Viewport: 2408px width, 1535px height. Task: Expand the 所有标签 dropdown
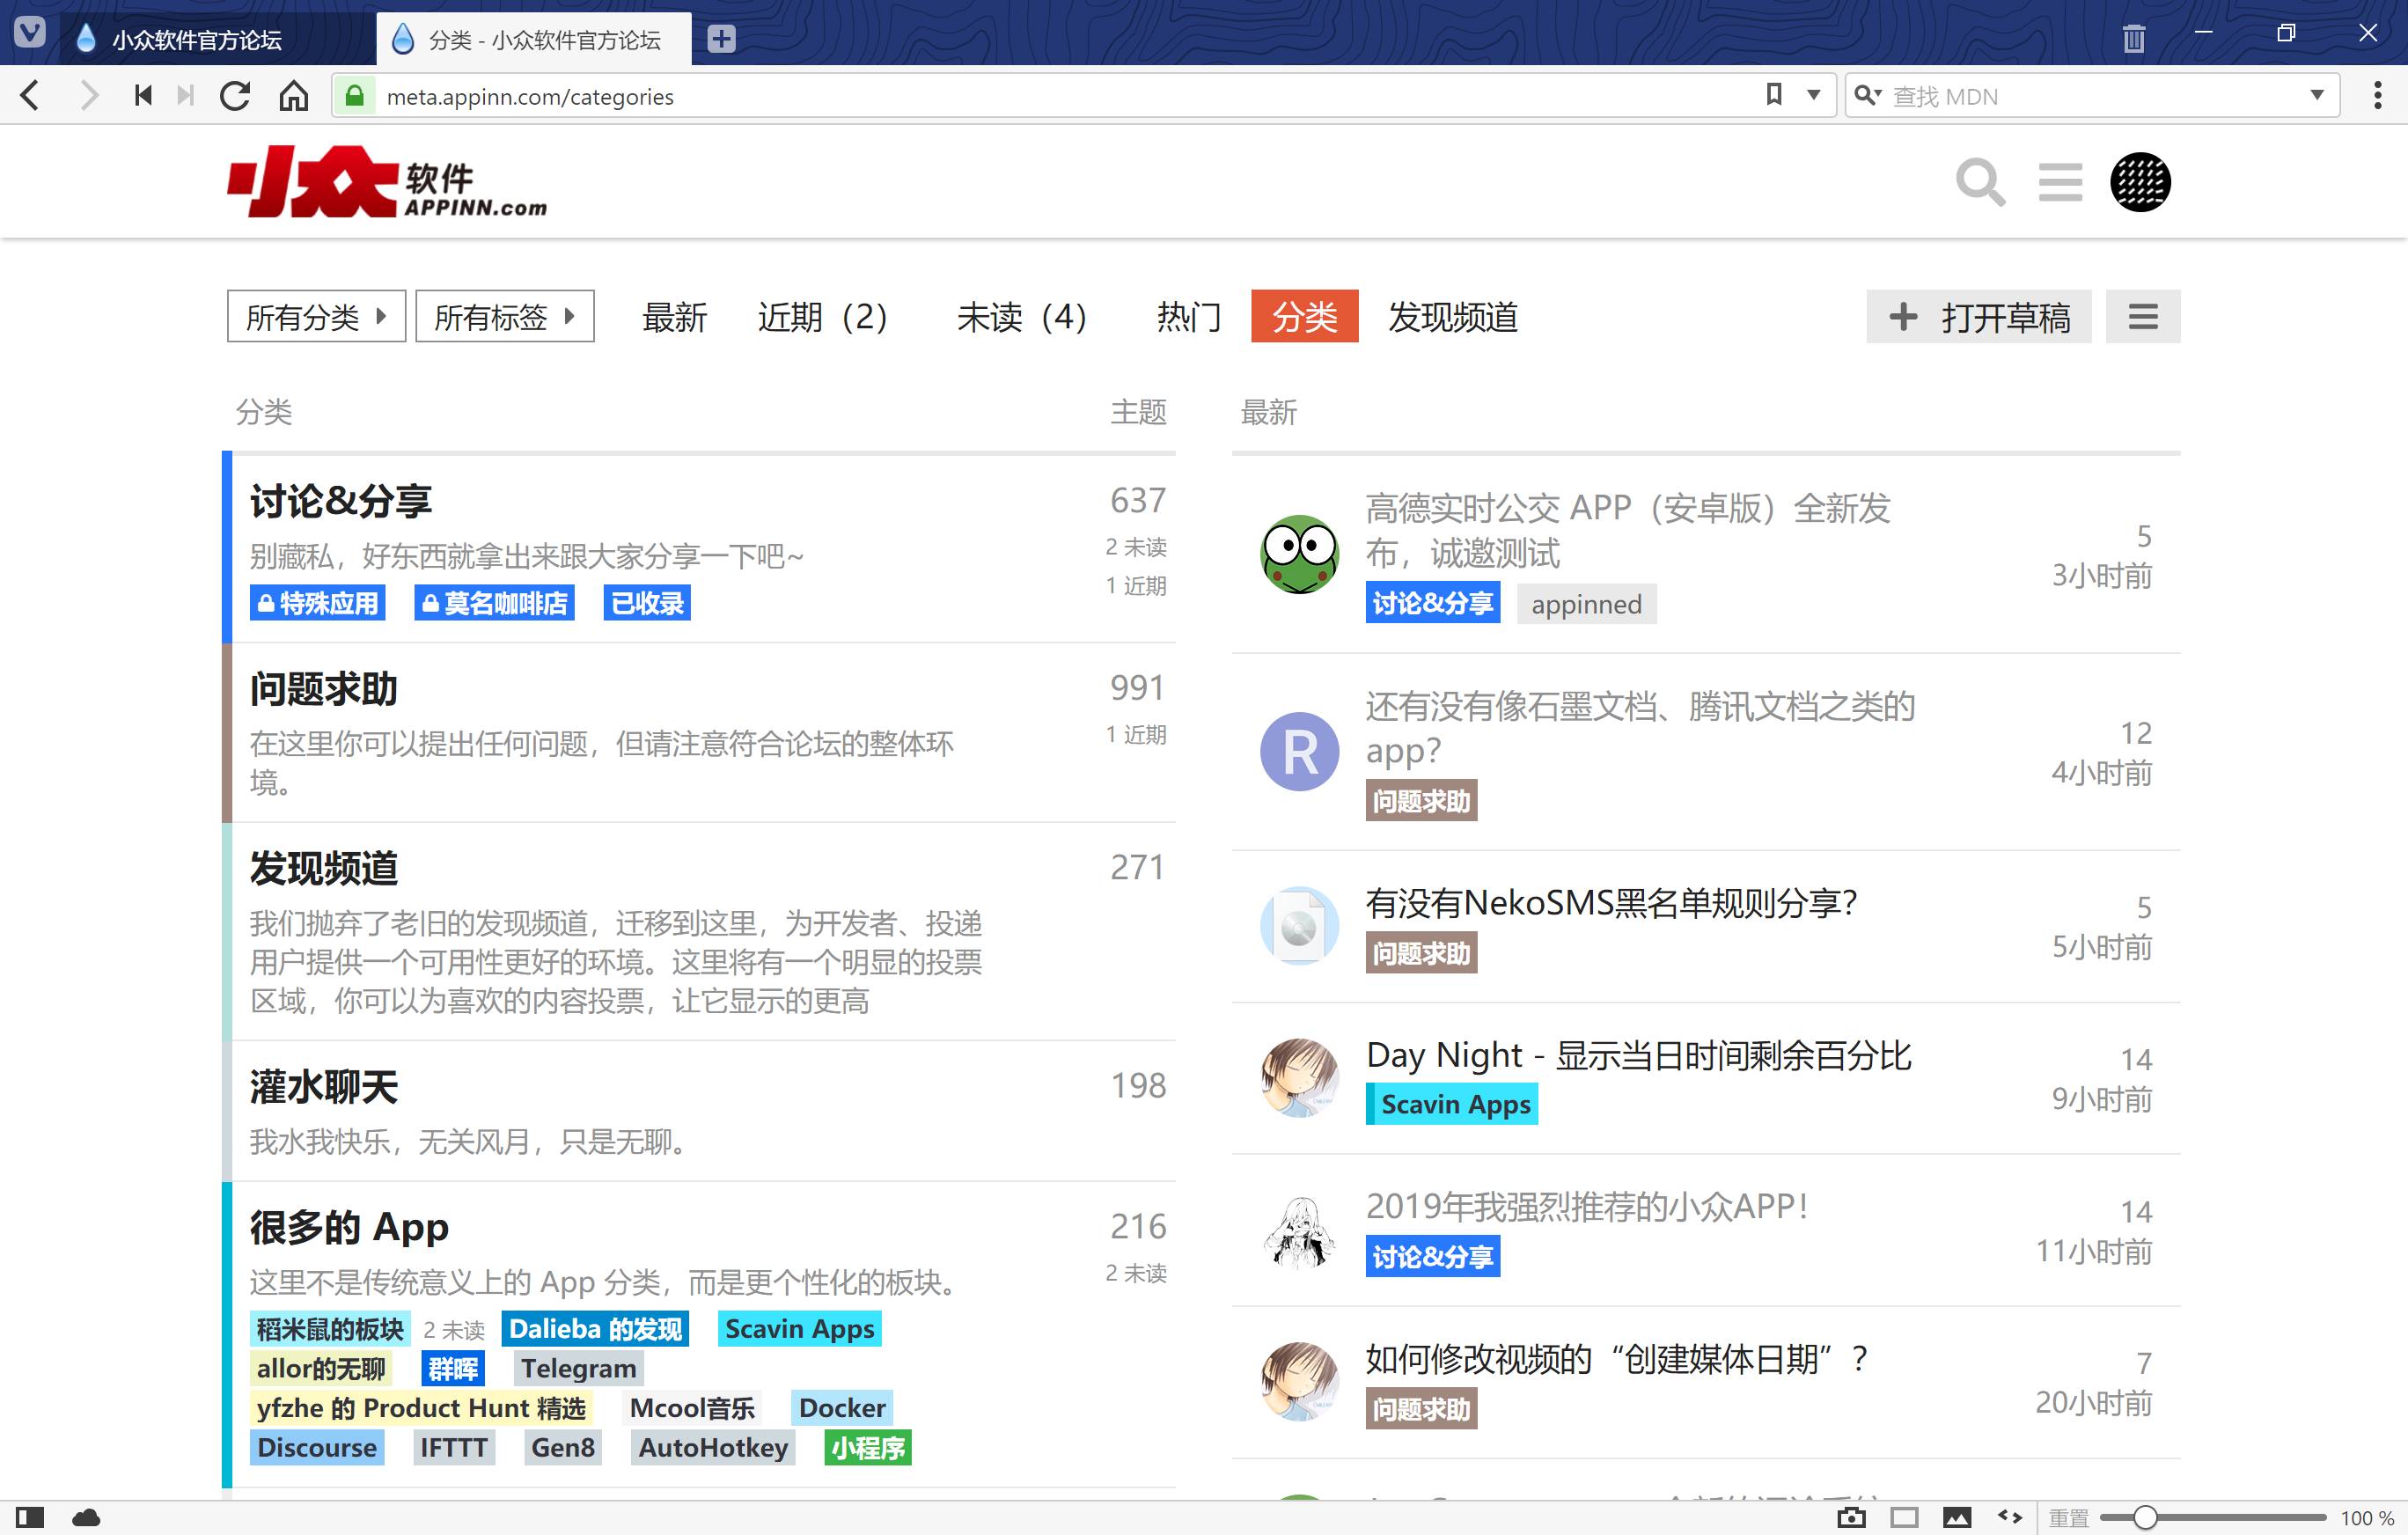pyautogui.click(x=504, y=317)
